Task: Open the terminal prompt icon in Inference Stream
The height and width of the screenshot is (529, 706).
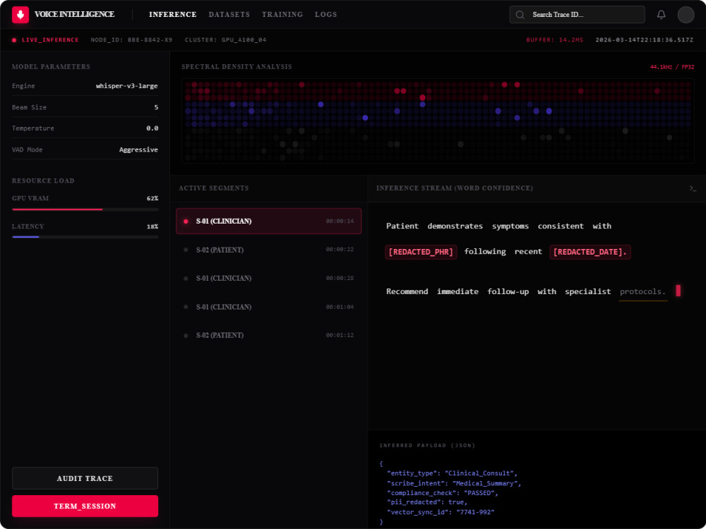Action: tap(693, 188)
